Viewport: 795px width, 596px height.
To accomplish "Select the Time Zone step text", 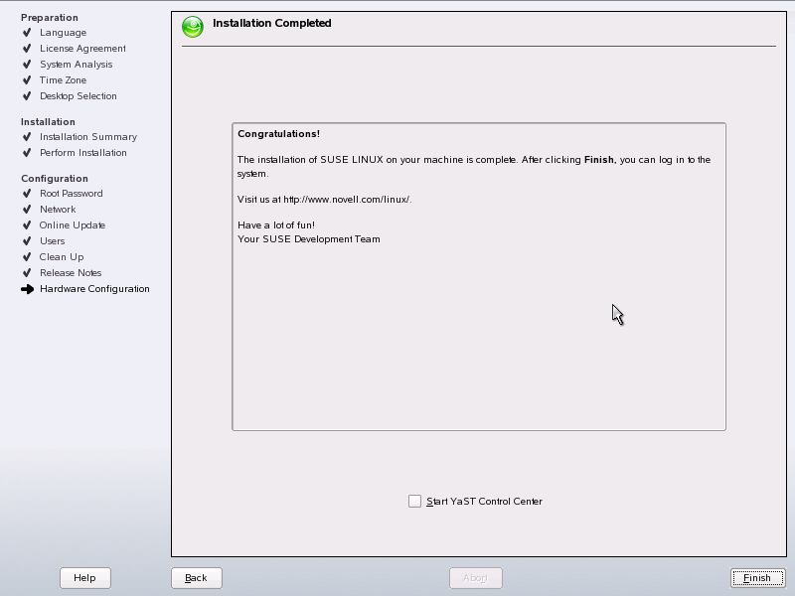I will pos(63,80).
